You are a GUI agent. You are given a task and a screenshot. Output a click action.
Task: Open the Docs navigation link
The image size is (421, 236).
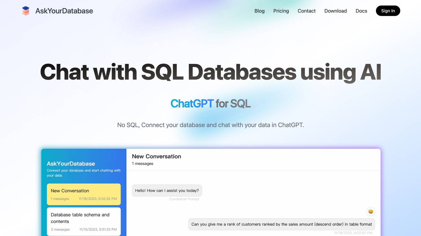361,11
